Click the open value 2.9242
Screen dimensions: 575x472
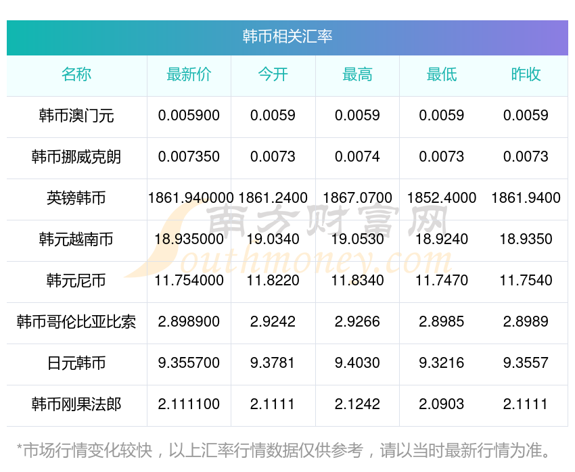click(x=273, y=322)
